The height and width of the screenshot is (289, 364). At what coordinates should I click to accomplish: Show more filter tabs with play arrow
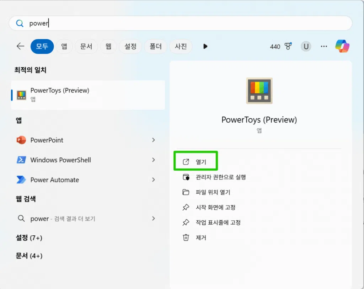[x=205, y=46]
